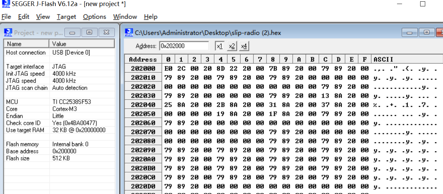Image resolution: width=443 pixels, height=194 pixels.
Task: Click the Cortex-M3 core value
Action: point(65,109)
